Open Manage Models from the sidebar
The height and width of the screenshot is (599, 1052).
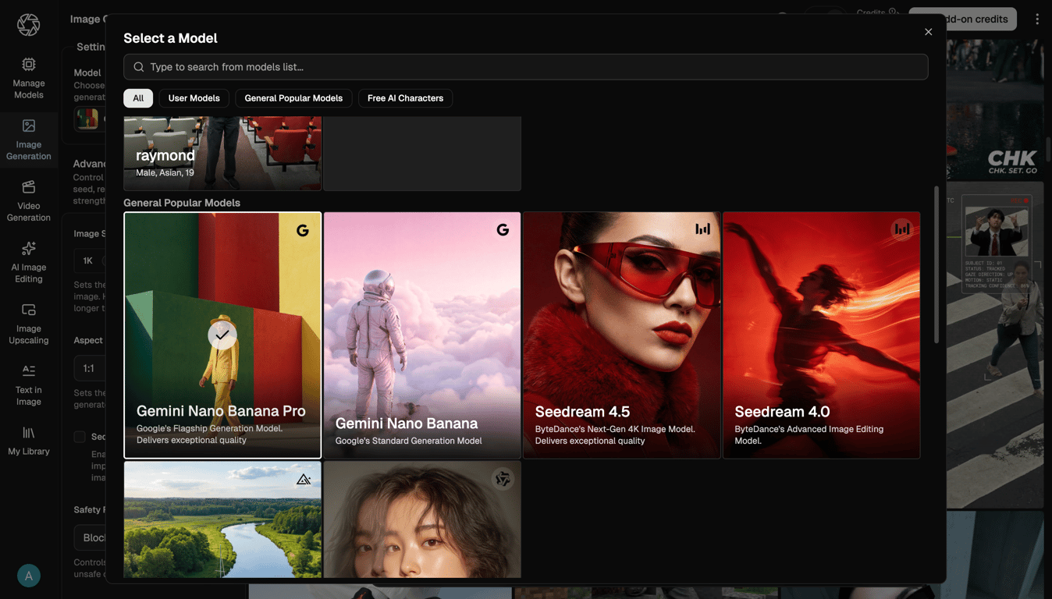[29, 78]
